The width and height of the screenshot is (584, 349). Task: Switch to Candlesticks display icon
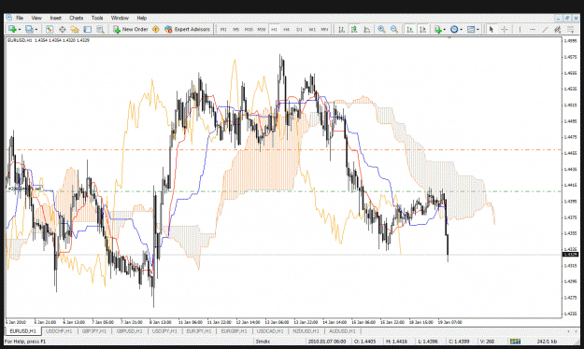(354, 29)
